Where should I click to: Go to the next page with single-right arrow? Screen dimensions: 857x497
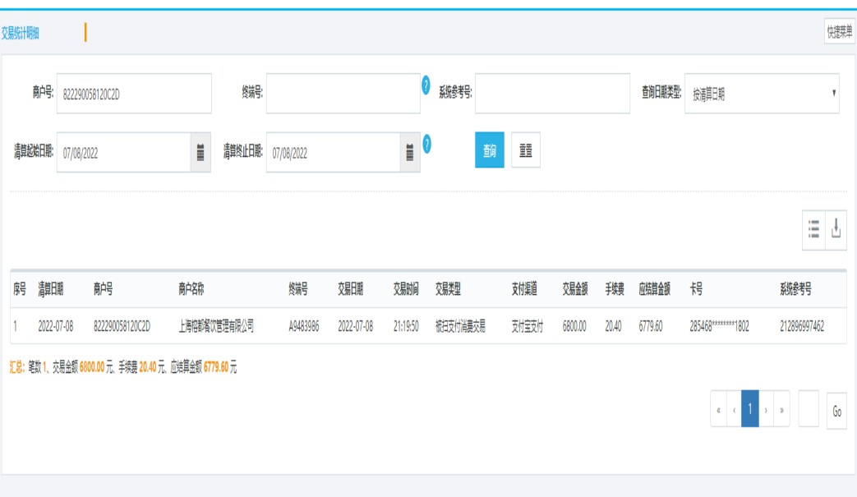(x=766, y=409)
